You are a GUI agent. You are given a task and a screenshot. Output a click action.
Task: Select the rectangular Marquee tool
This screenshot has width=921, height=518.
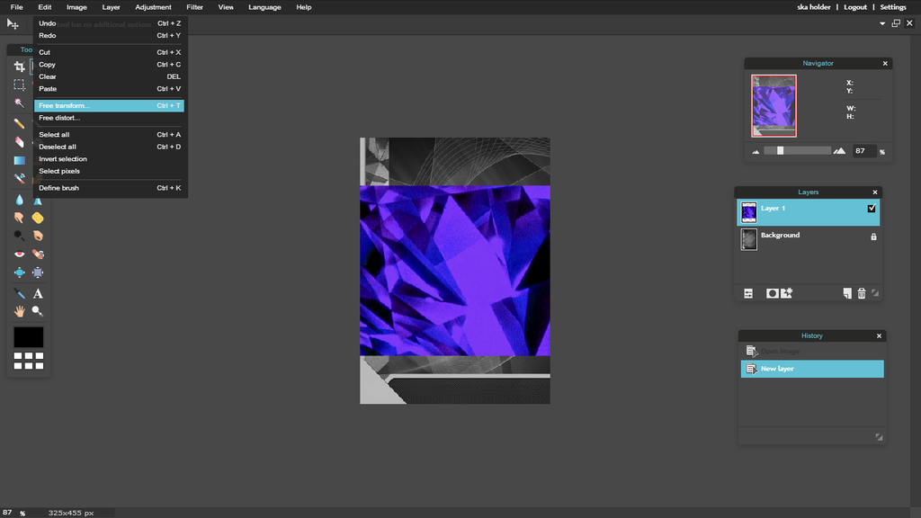pos(20,85)
